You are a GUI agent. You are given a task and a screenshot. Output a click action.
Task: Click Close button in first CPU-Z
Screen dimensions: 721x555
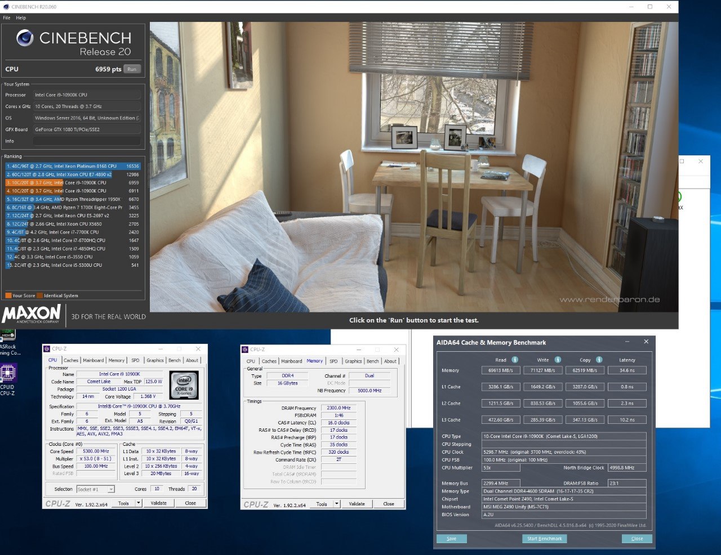pos(190,503)
